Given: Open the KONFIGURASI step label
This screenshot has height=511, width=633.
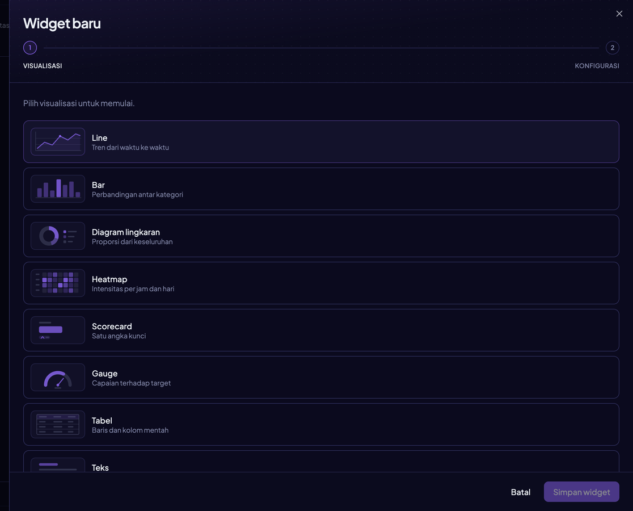Looking at the screenshot, I should point(597,66).
